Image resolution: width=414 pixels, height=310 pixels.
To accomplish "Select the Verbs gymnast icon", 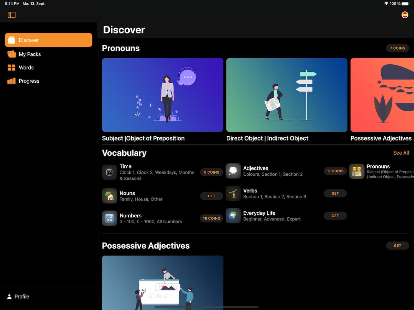I will (233, 194).
